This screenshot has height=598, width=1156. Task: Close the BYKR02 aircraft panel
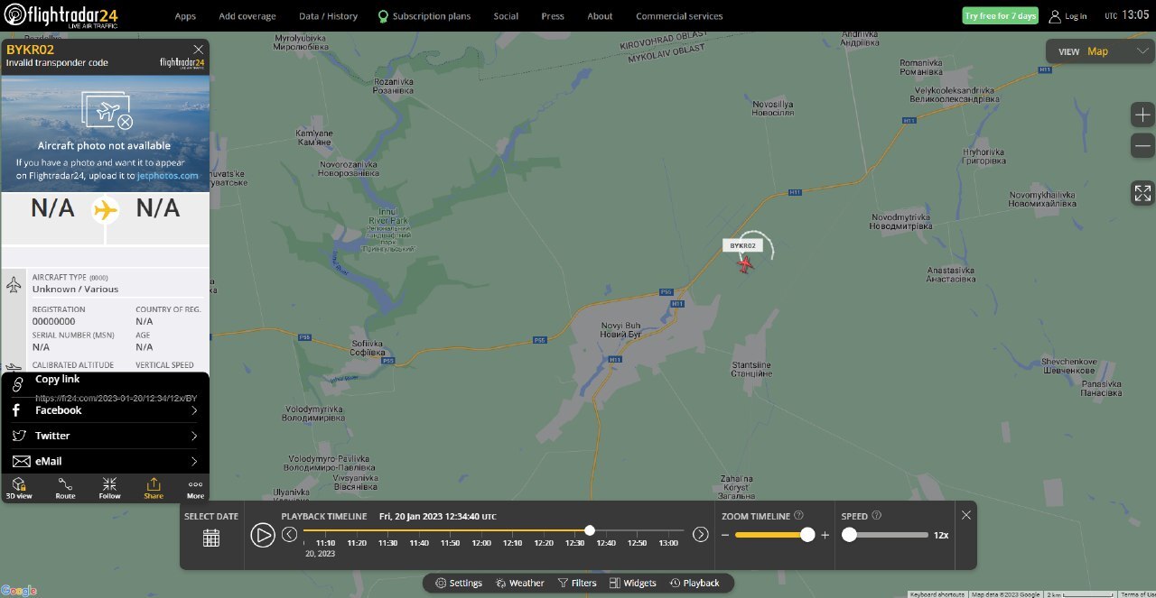(199, 50)
